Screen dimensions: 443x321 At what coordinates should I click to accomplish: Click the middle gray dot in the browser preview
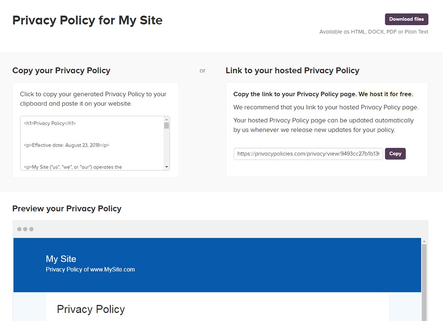point(25,229)
